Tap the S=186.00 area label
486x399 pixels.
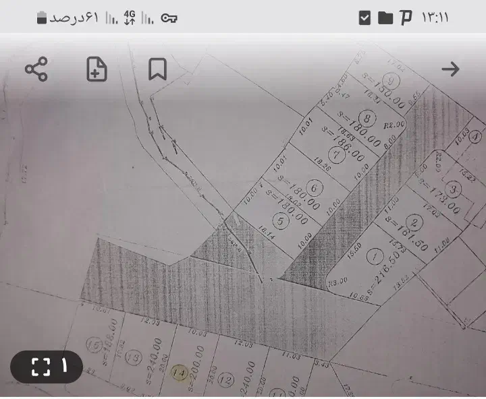(343, 144)
